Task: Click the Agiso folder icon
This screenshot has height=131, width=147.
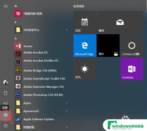Action: tap(18, 103)
